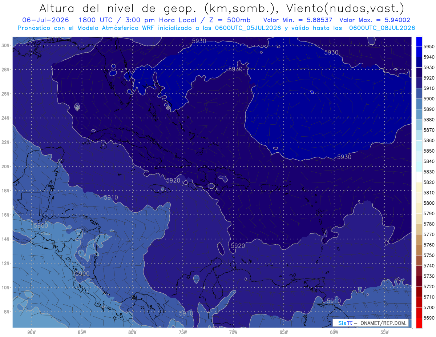Click the 65W longitude axis label
This screenshot has width=436, height=337.
[284, 332]
